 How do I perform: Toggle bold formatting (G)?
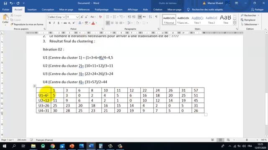pyautogui.click(x=50, y=23)
